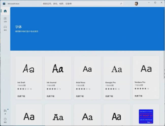Click the Verdana Pro title text

click(140, 82)
